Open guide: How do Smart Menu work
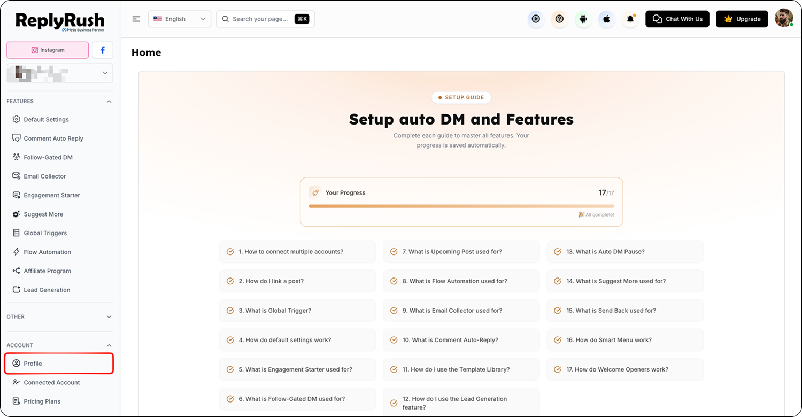The width and height of the screenshot is (802, 417). pyautogui.click(x=625, y=340)
